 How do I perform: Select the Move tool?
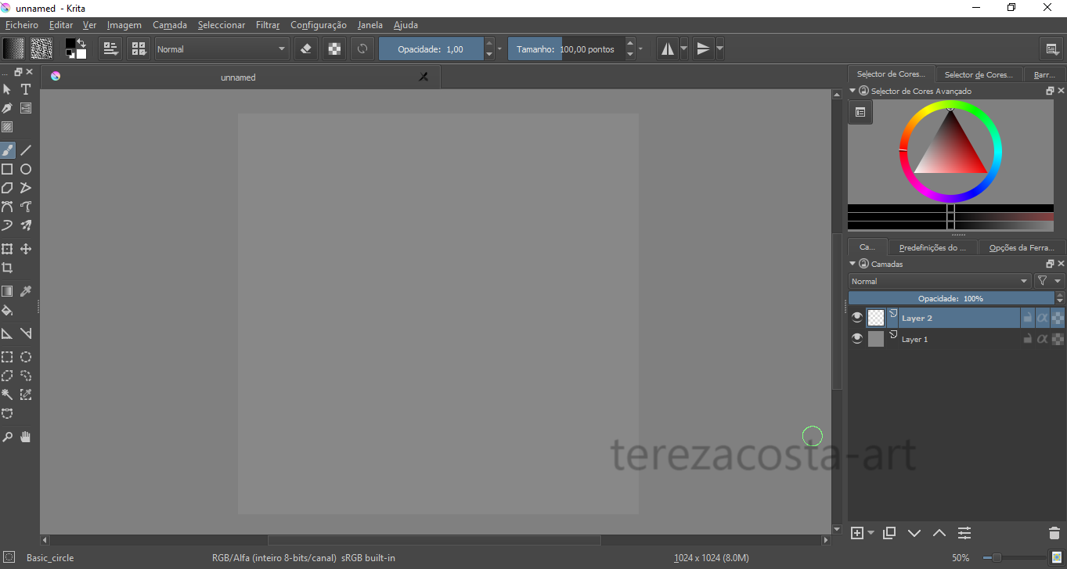click(x=26, y=249)
